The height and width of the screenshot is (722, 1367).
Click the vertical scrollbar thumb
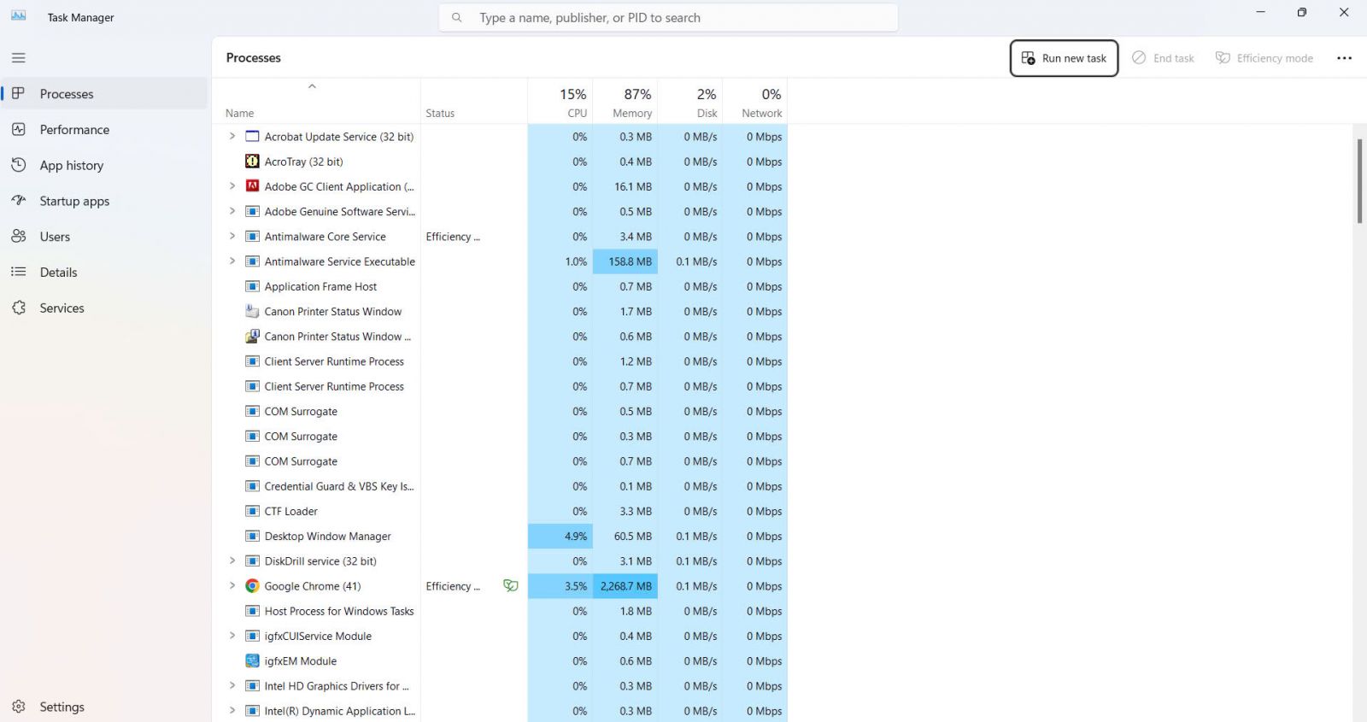(x=1359, y=181)
